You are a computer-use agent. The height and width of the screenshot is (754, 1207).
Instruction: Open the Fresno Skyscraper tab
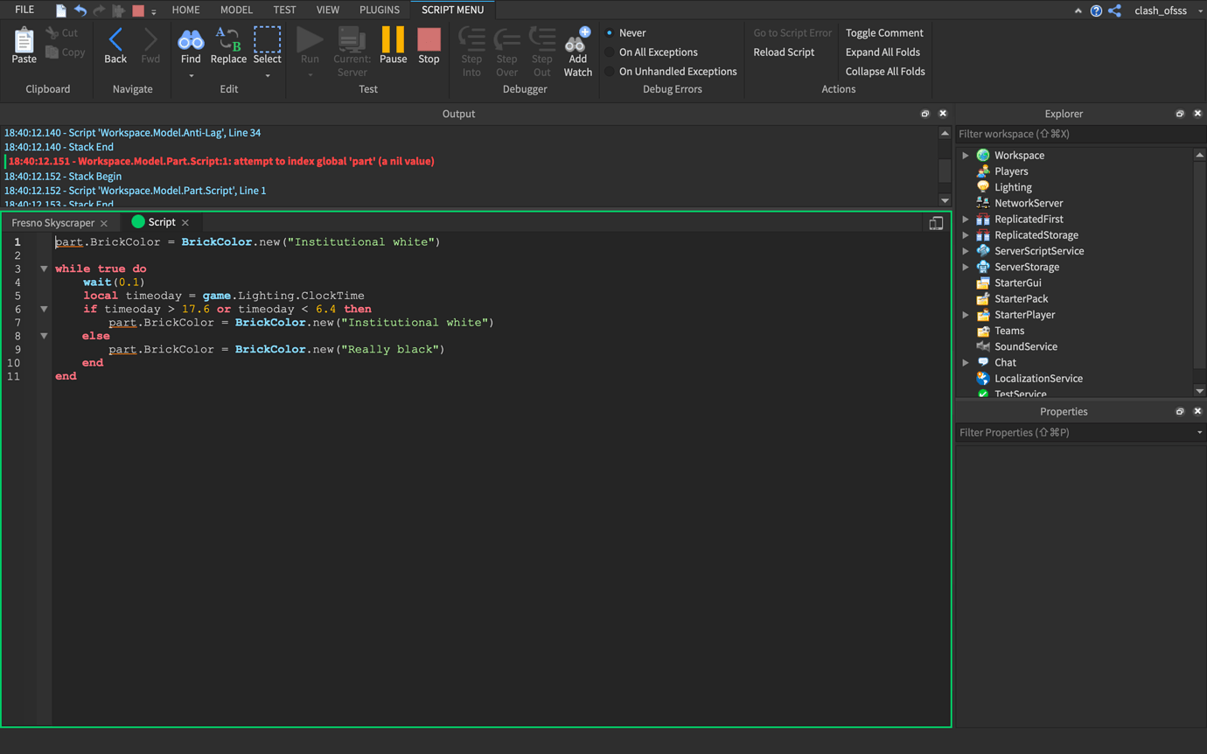(52, 222)
